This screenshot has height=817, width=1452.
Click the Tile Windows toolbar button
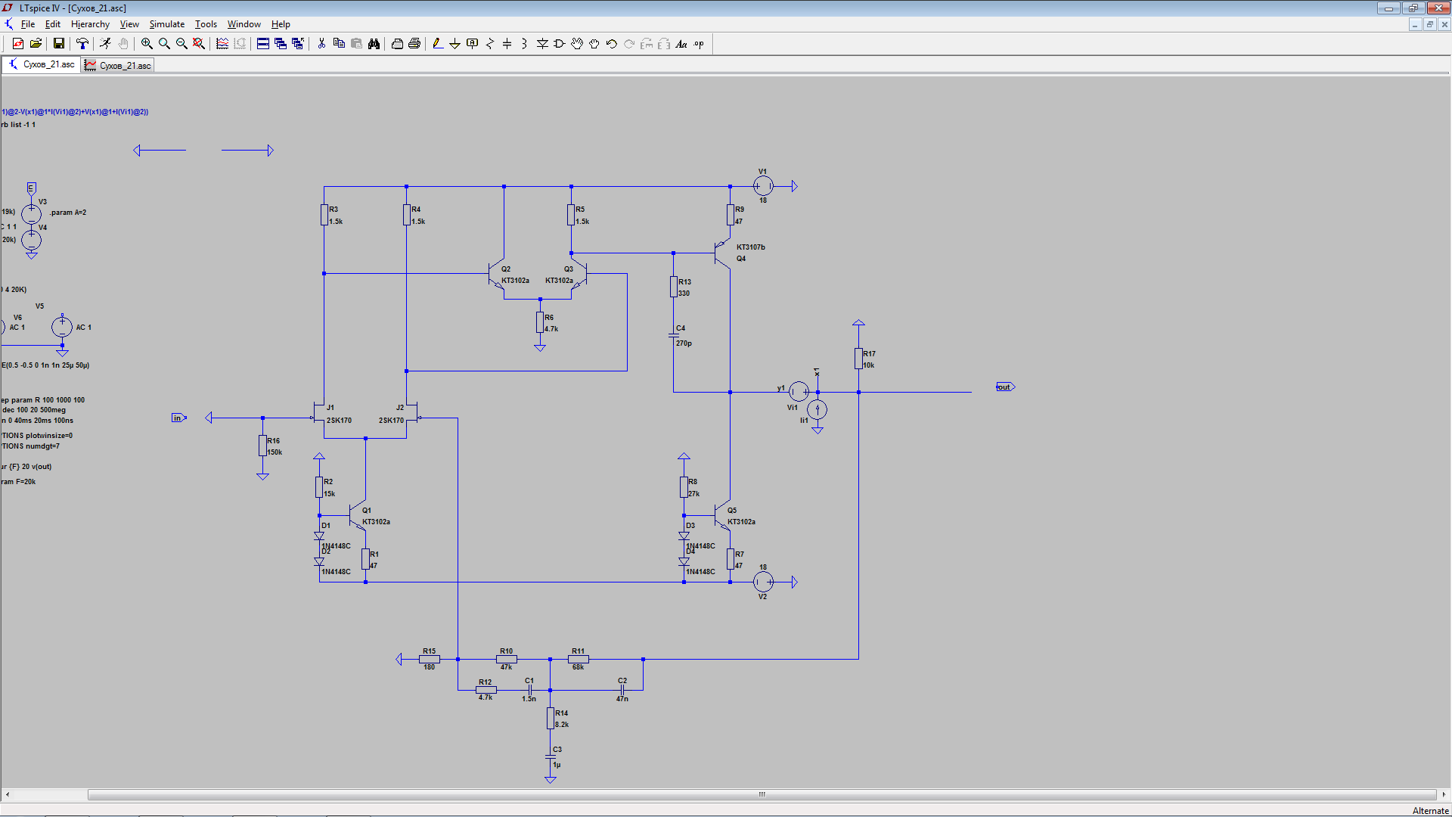coord(262,44)
